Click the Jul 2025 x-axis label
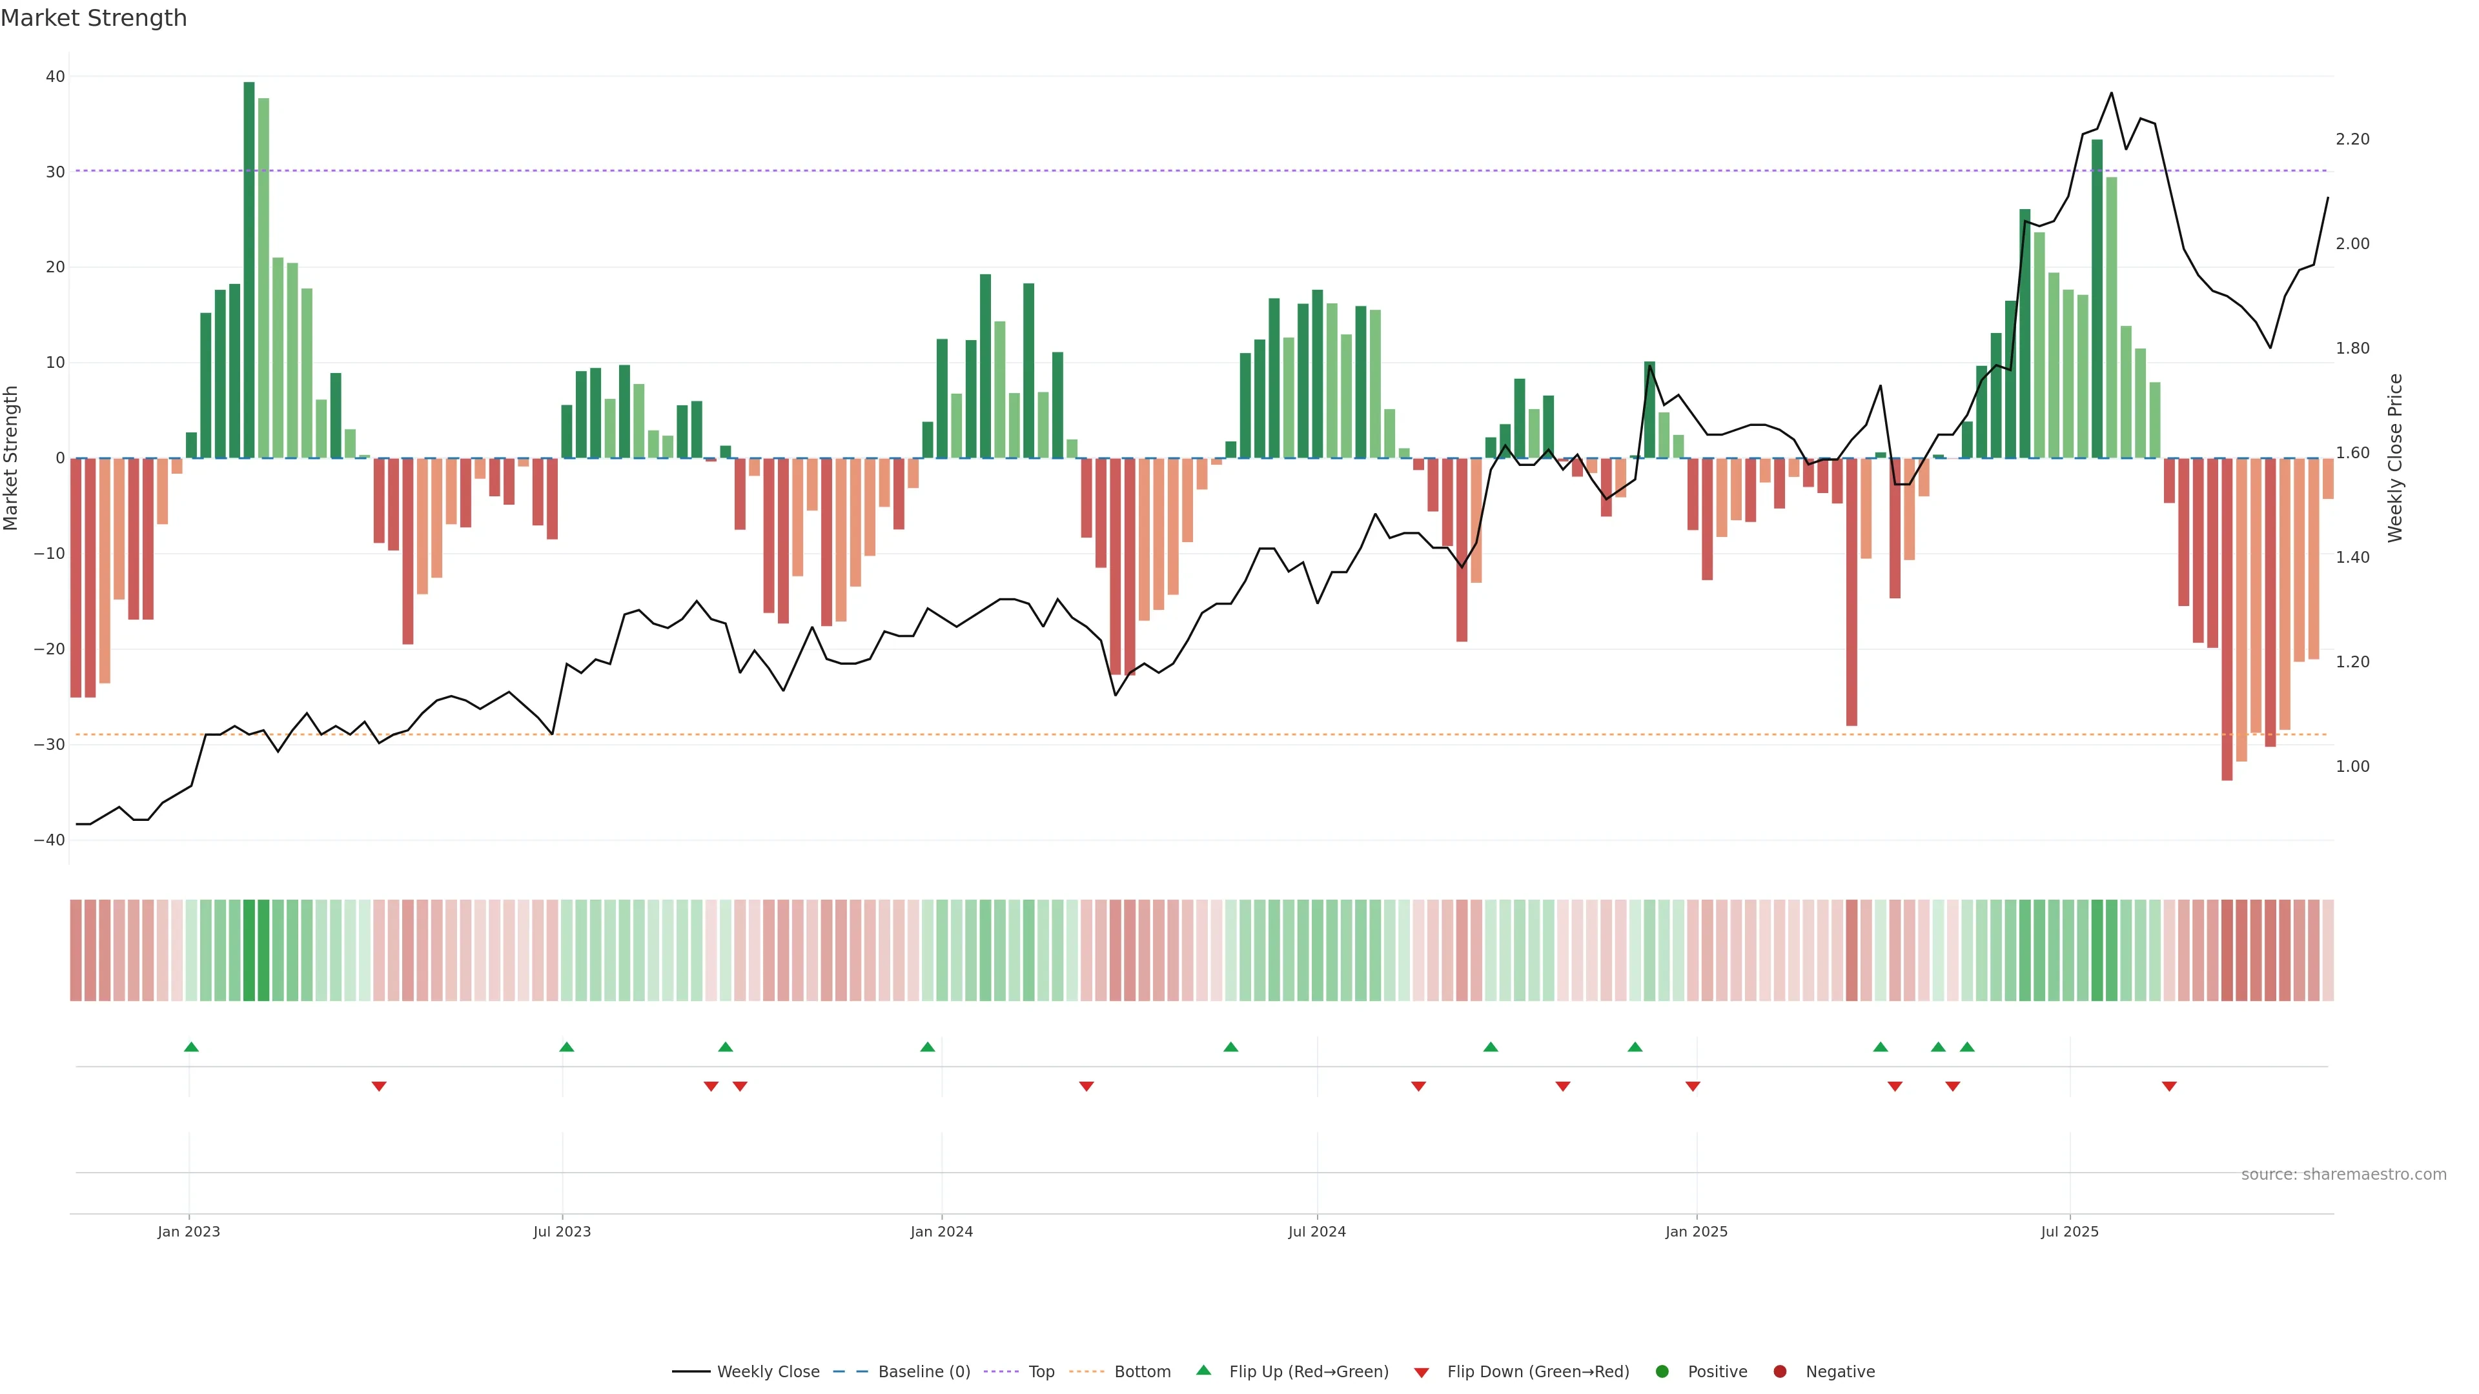This screenshot has height=1394, width=2479. coord(2069,1231)
